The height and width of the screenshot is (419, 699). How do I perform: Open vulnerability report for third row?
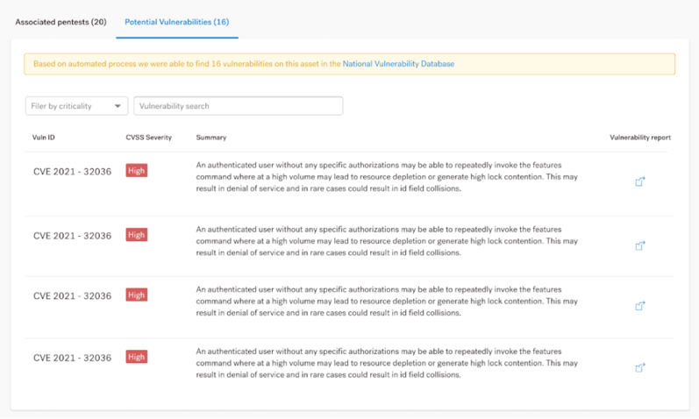tap(639, 306)
